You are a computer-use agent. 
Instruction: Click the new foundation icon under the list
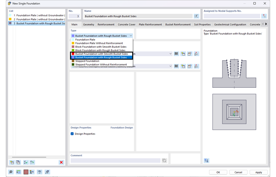(12, 162)
